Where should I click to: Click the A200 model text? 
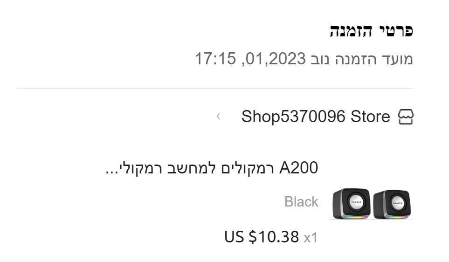click(x=298, y=167)
